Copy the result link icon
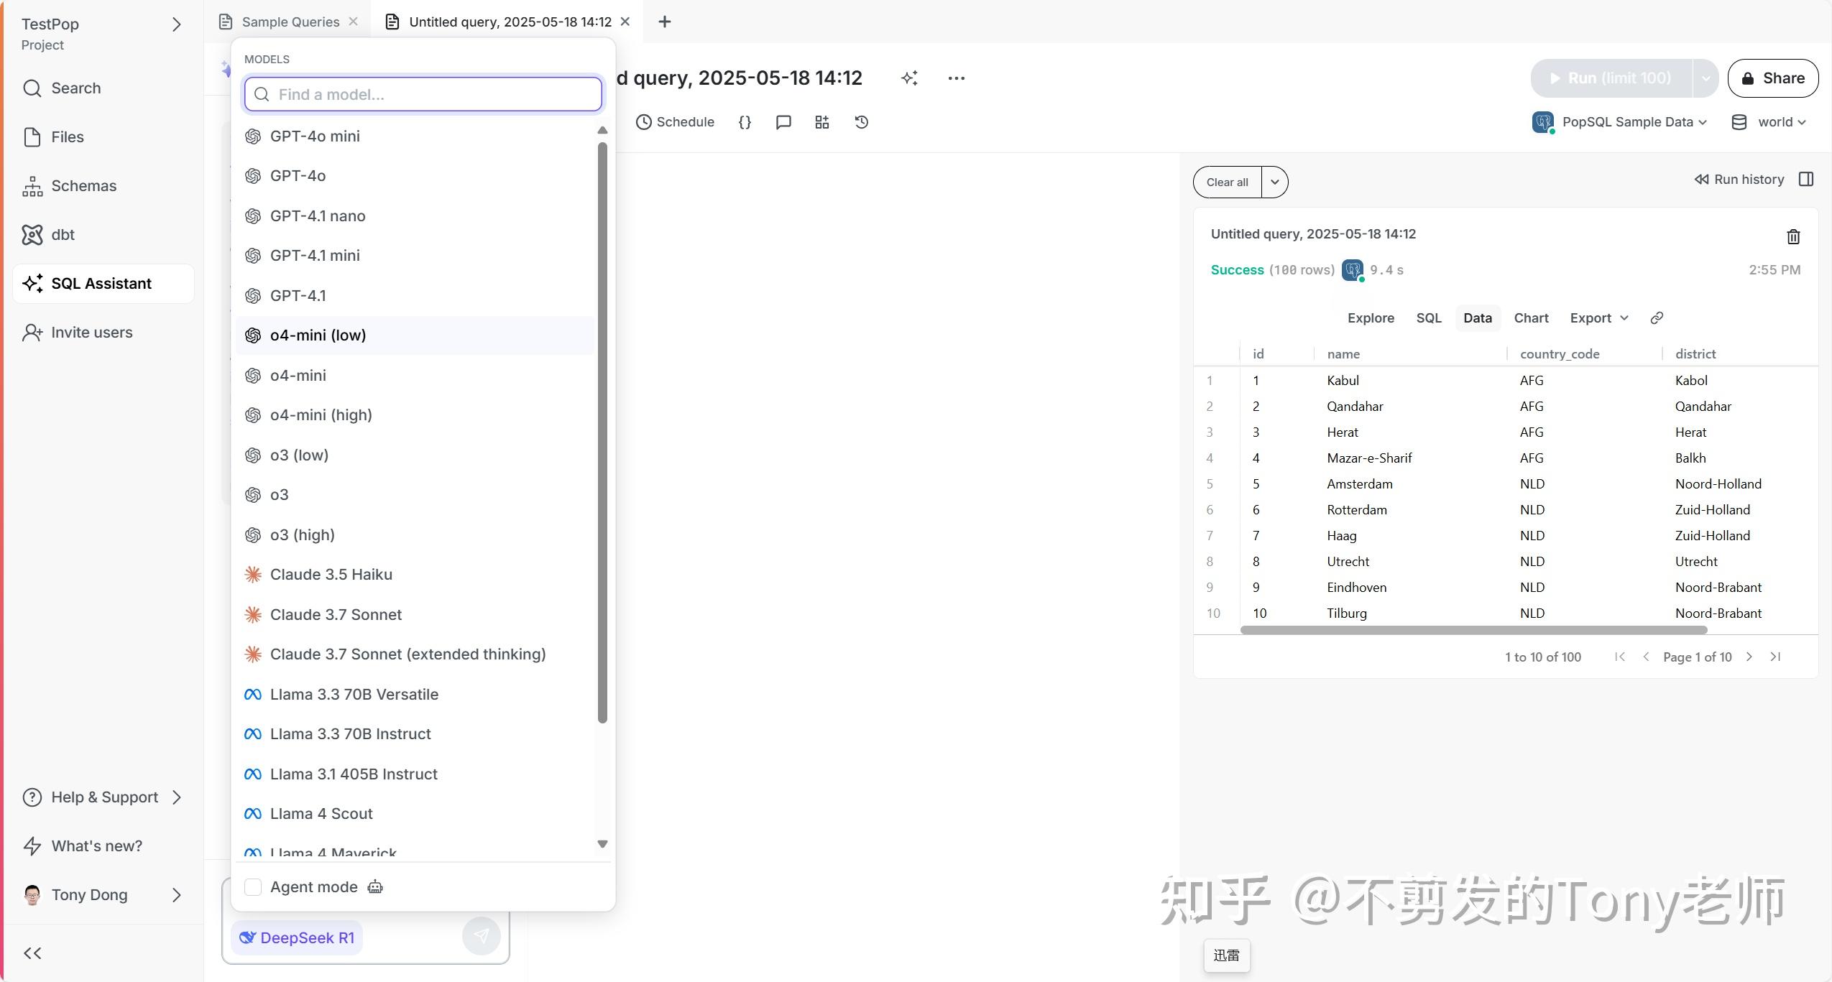The height and width of the screenshot is (982, 1832). [1657, 317]
